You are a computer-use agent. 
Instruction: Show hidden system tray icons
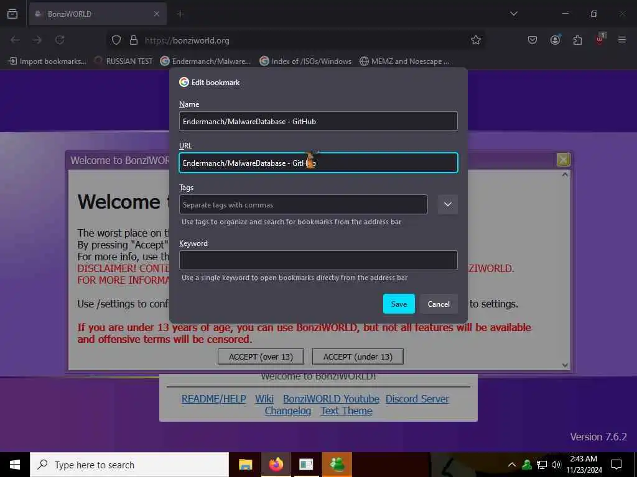pyautogui.click(x=512, y=465)
